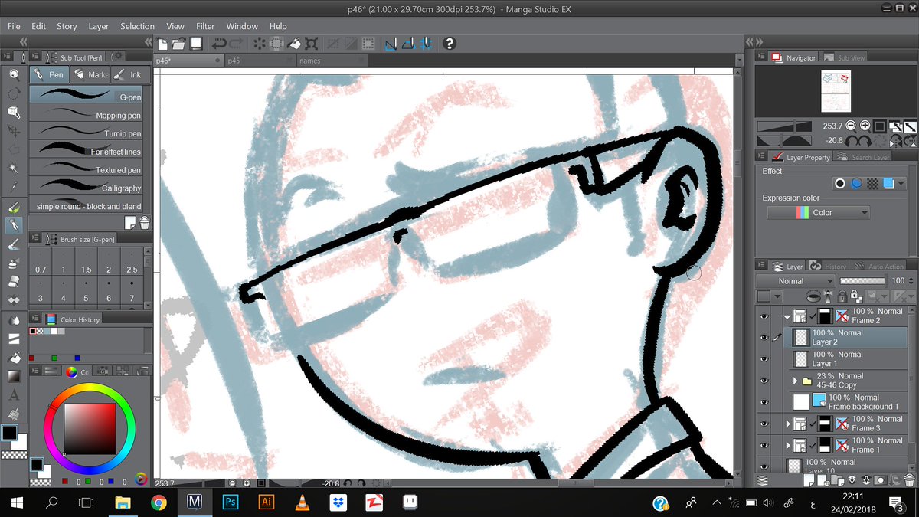Screen dimensions: 919x517
Task: Click the Fill toolbar icon
Action: click(294, 44)
